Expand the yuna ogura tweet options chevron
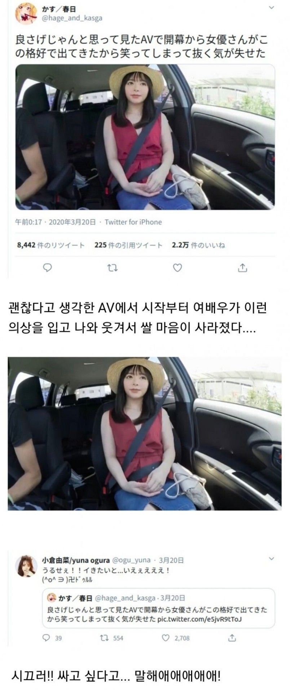290x691 pixels. (272, 559)
